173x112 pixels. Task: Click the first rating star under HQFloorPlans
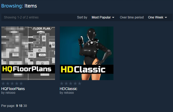click(3, 83)
